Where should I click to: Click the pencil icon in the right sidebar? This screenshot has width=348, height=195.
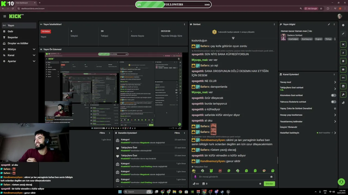pyautogui.click(x=343, y=34)
